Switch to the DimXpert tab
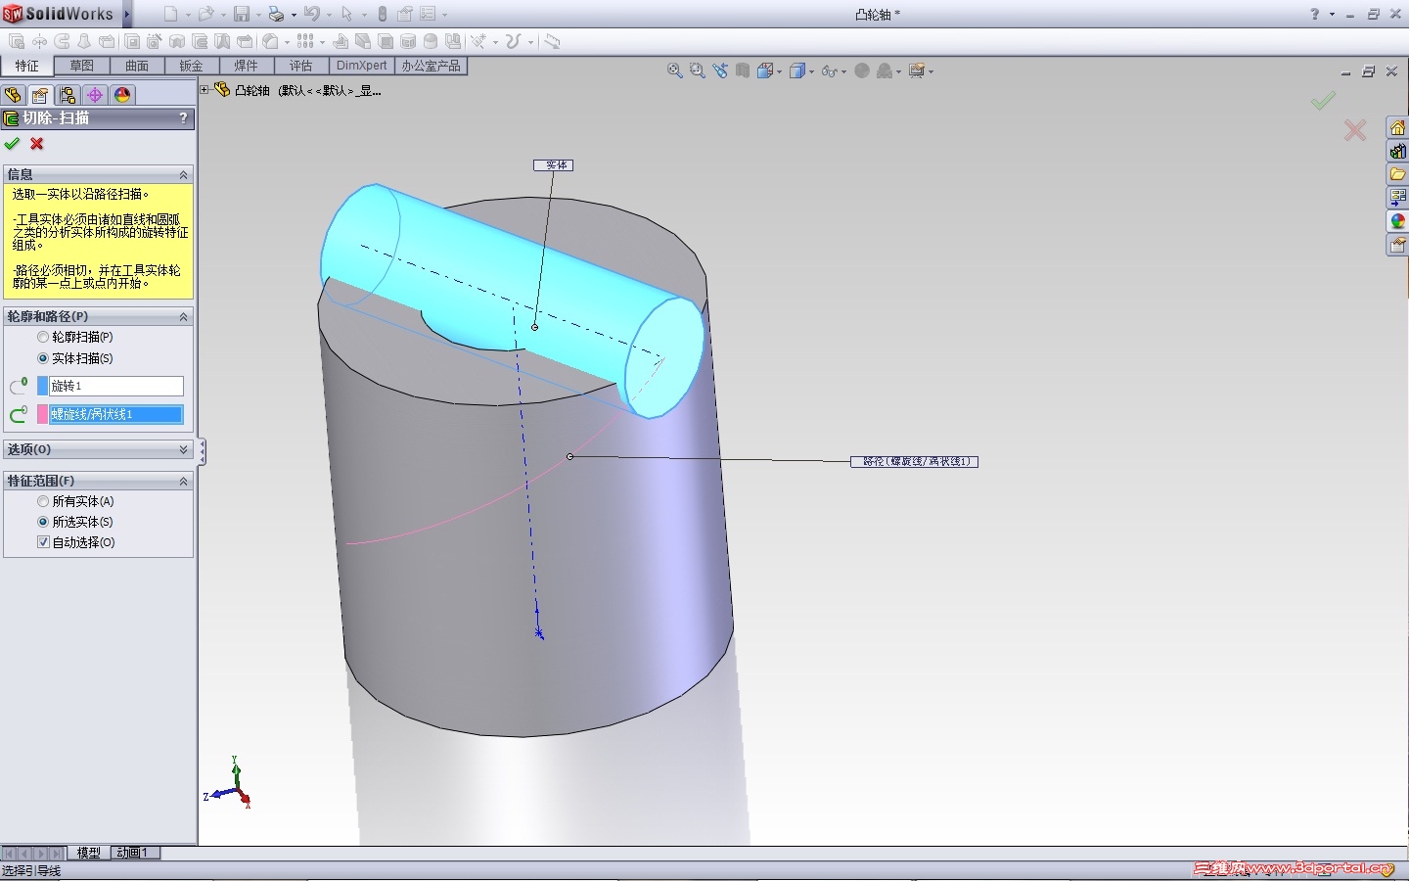Screen dimensions: 1409x881 (362, 66)
